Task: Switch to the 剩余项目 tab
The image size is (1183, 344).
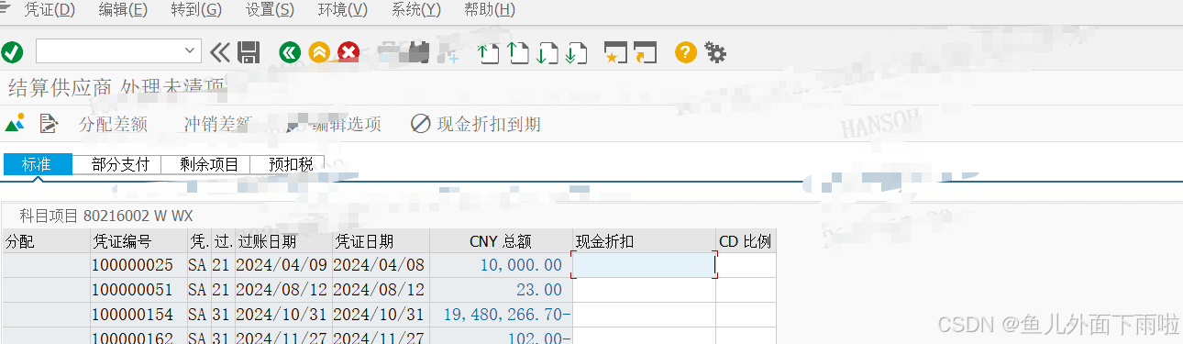Action: coord(209,164)
